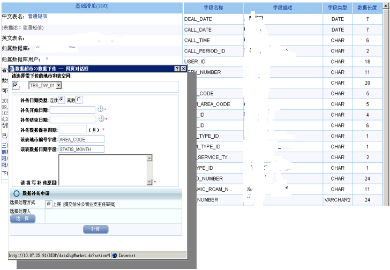Click the 字段名称 column header
Image resolution: width=390 pixels, height=270 pixels.
pos(213,7)
